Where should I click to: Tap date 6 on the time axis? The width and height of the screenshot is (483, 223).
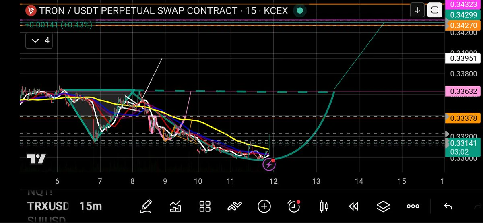pos(57,181)
